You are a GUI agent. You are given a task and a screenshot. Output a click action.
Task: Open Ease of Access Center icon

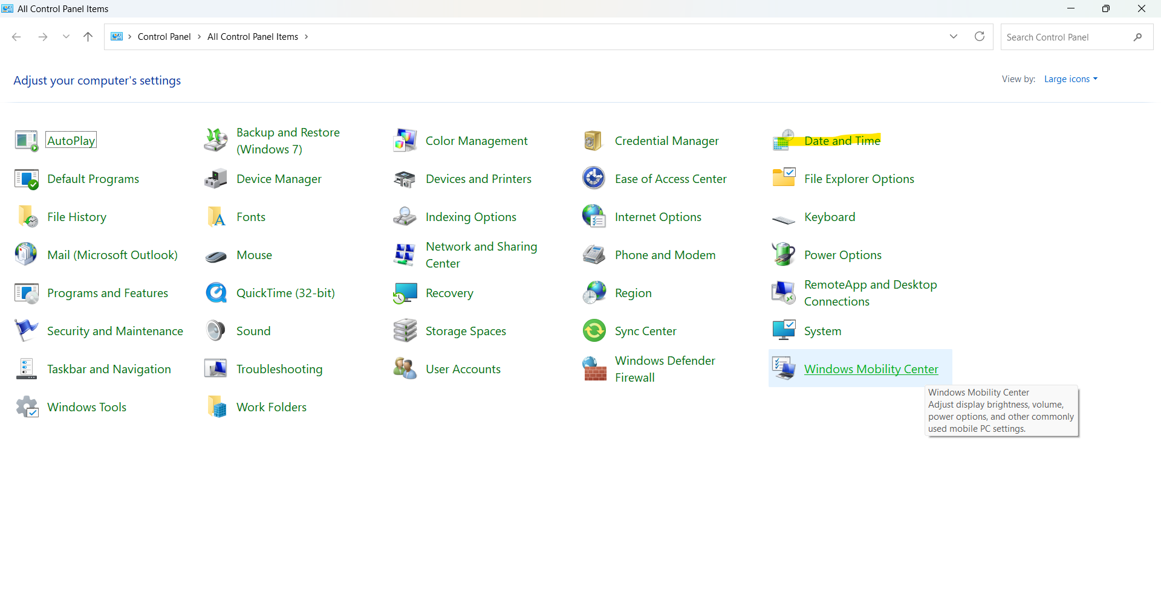click(x=594, y=179)
